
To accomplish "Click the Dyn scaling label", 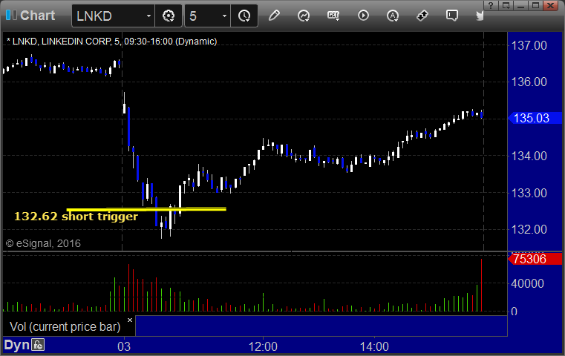I will (16, 345).
